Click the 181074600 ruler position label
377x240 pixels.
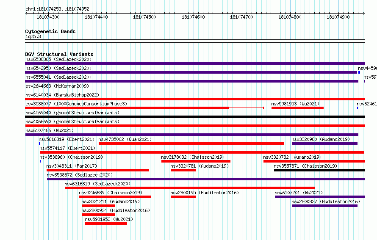click(x=193, y=17)
